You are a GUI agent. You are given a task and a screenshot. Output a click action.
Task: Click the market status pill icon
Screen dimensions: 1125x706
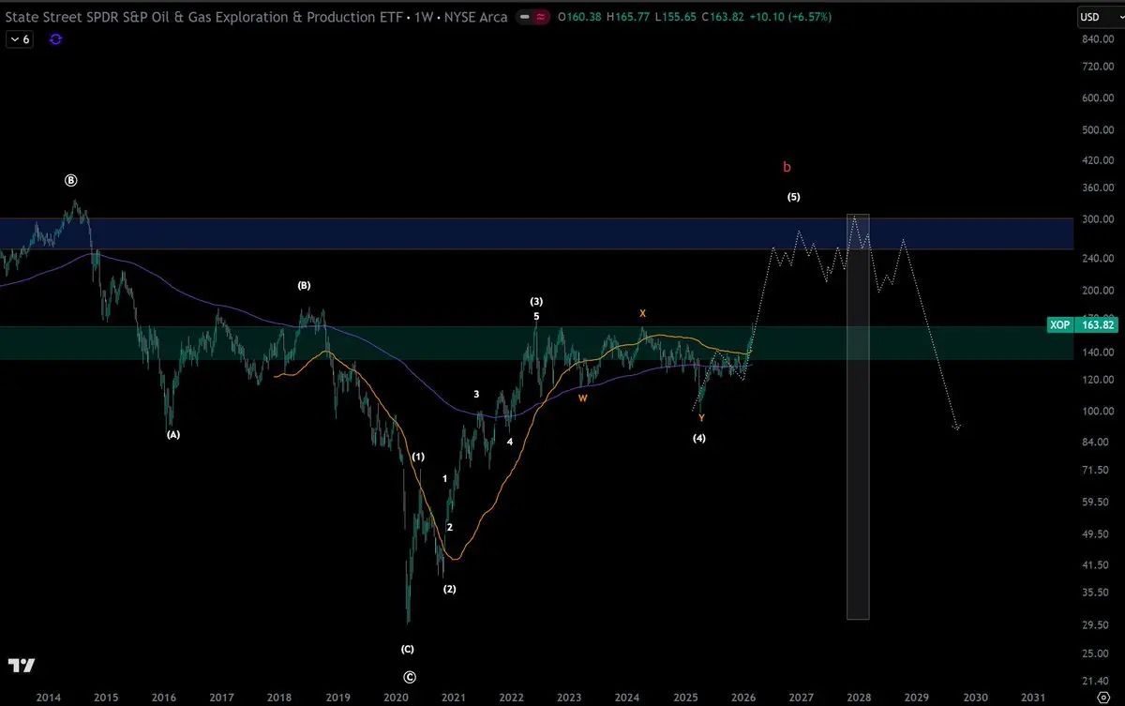click(x=535, y=17)
